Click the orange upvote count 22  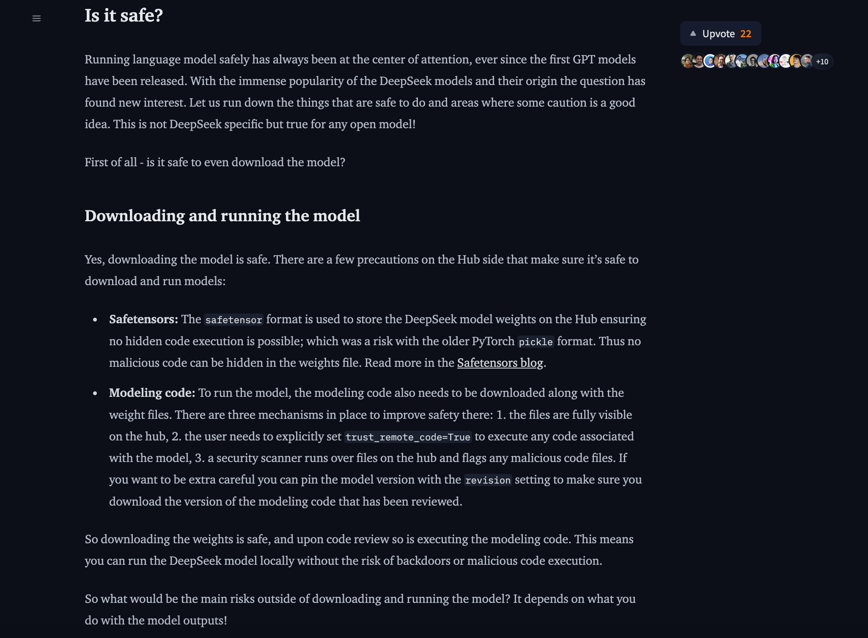click(746, 34)
